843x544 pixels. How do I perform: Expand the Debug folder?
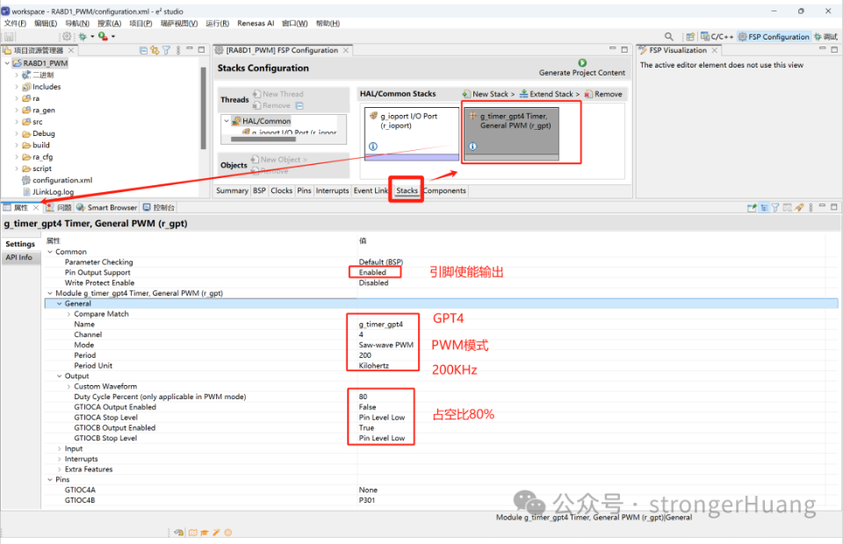point(17,133)
